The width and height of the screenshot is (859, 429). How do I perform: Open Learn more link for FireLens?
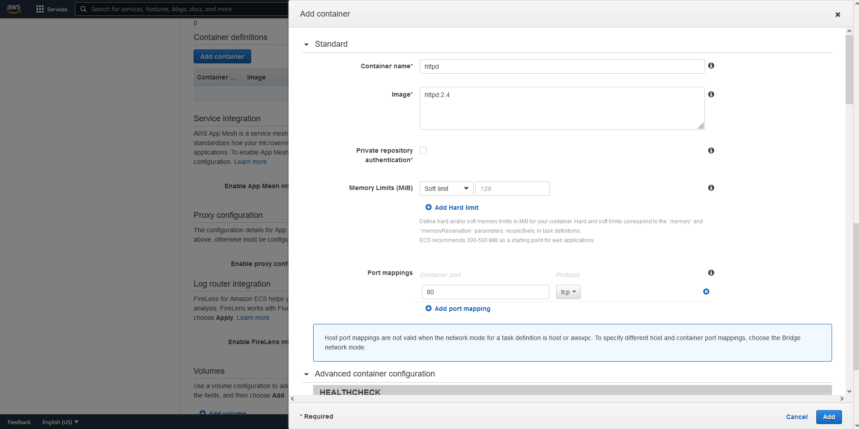(x=253, y=318)
